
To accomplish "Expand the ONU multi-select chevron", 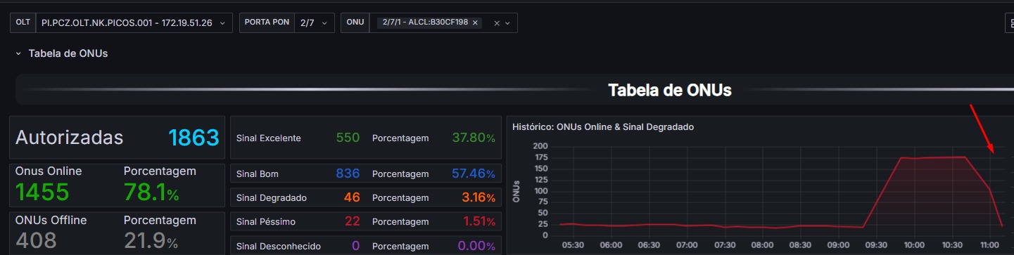I will [x=507, y=23].
